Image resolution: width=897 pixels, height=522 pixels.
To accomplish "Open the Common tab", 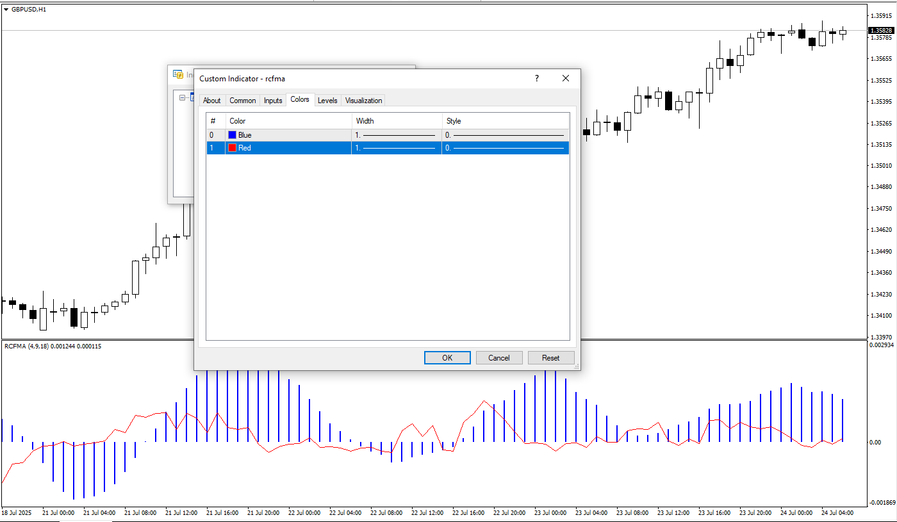I will (243, 101).
